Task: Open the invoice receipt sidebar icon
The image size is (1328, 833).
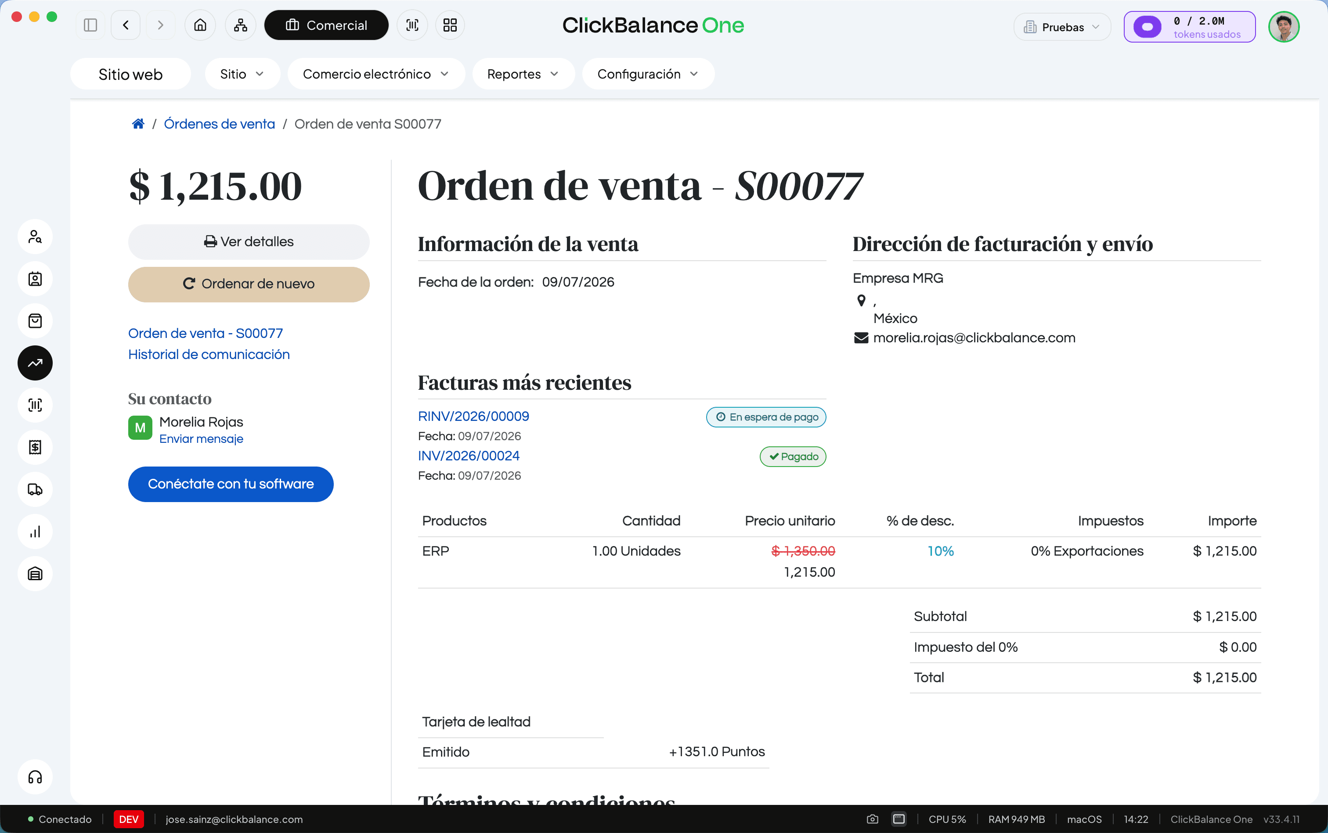Action: coord(35,447)
